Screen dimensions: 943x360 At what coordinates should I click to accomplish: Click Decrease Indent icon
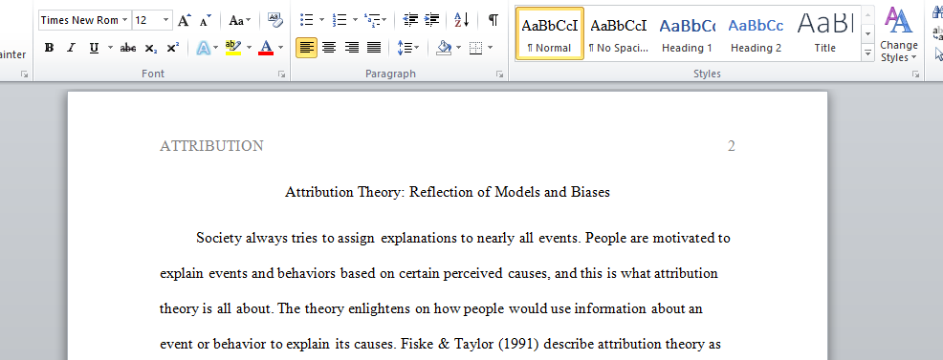[x=410, y=20]
